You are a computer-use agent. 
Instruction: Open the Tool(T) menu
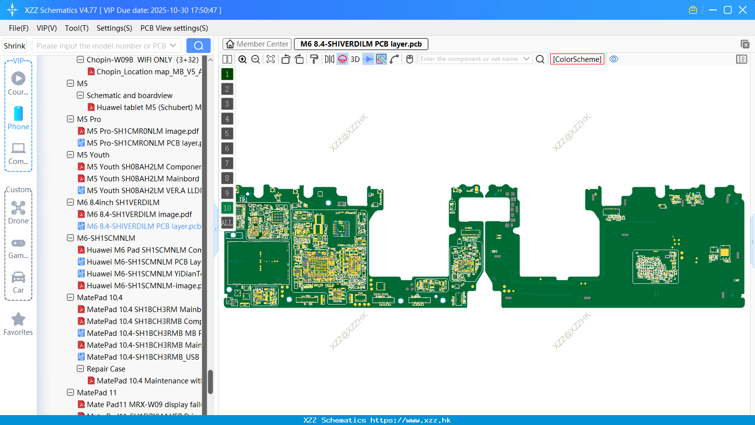(77, 28)
